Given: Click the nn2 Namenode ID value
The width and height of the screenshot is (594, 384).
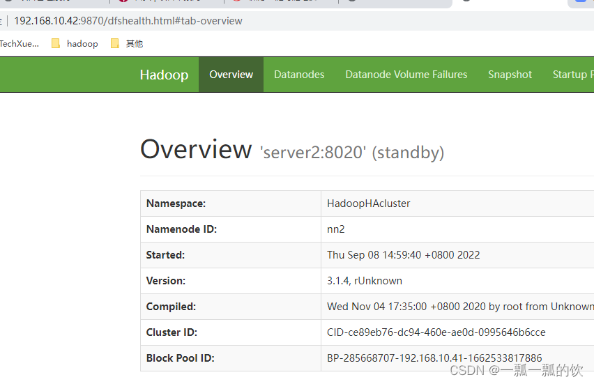Looking at the screenshot, I should [x=335, y=229].
